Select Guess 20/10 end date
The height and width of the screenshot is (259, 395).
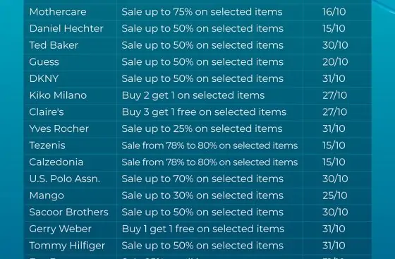[335, 62]
